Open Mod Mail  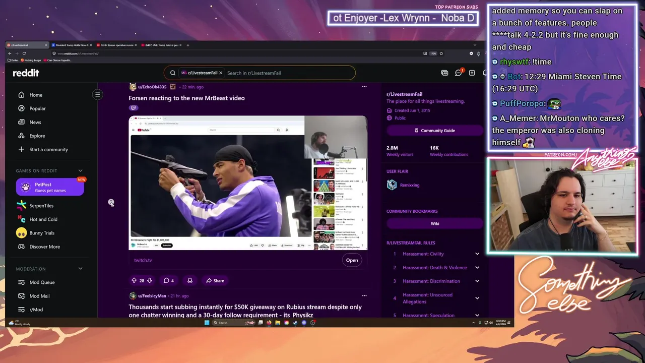[34, 296]
